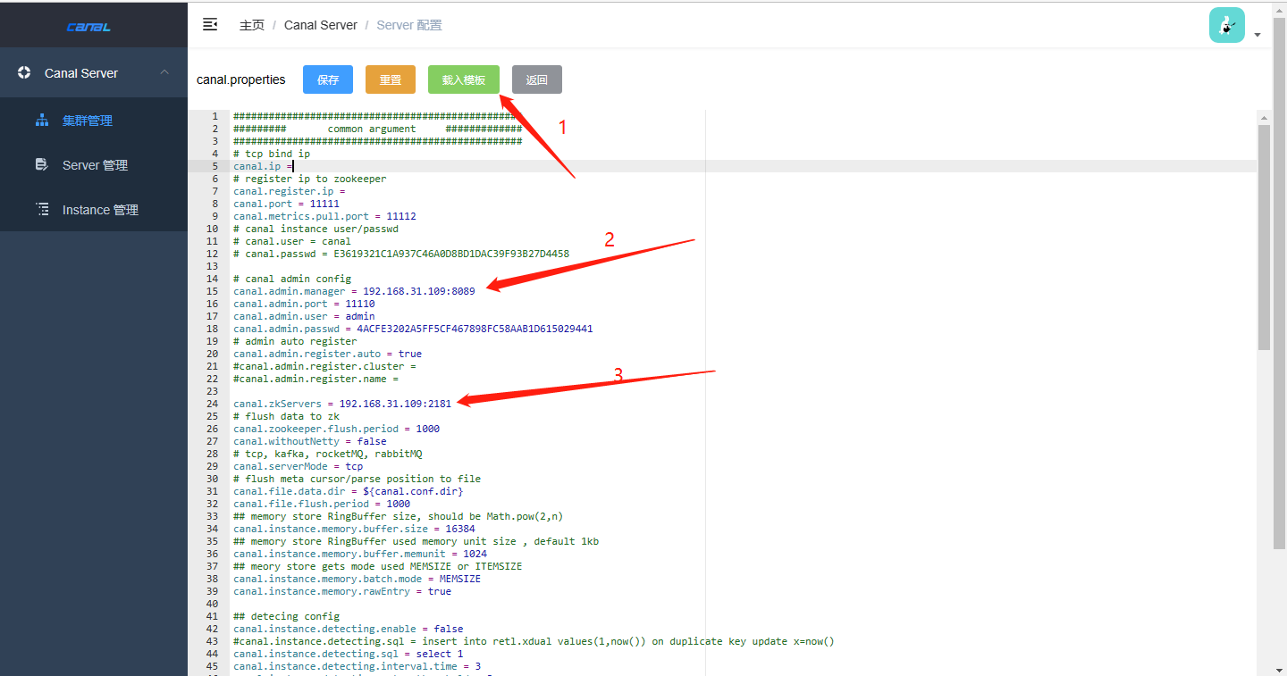Click the #canal.admin.register.cluster line
Screen dimensions: 1287x676
[x=324, y=366]
